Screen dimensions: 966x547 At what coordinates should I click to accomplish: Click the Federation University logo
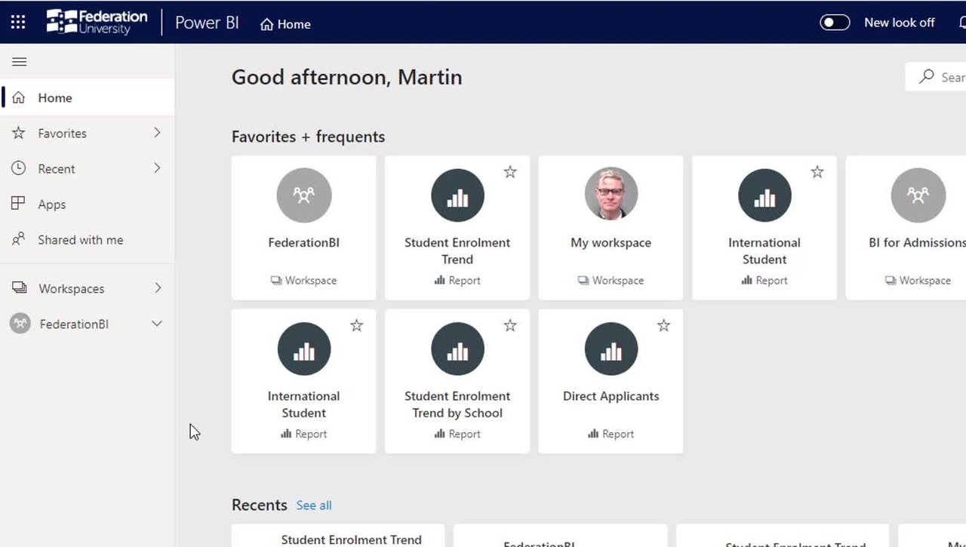[x=97, y=22]
